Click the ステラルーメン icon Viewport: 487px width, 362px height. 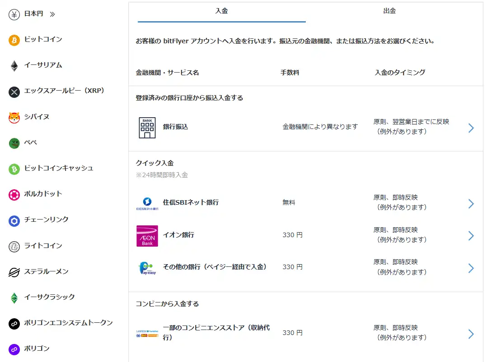click(x=14, y=271)
